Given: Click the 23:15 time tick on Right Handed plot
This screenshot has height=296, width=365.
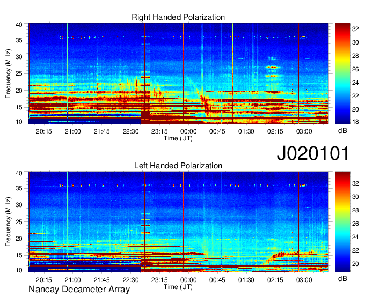Looking at the screenshot, I should click(159, 131).
